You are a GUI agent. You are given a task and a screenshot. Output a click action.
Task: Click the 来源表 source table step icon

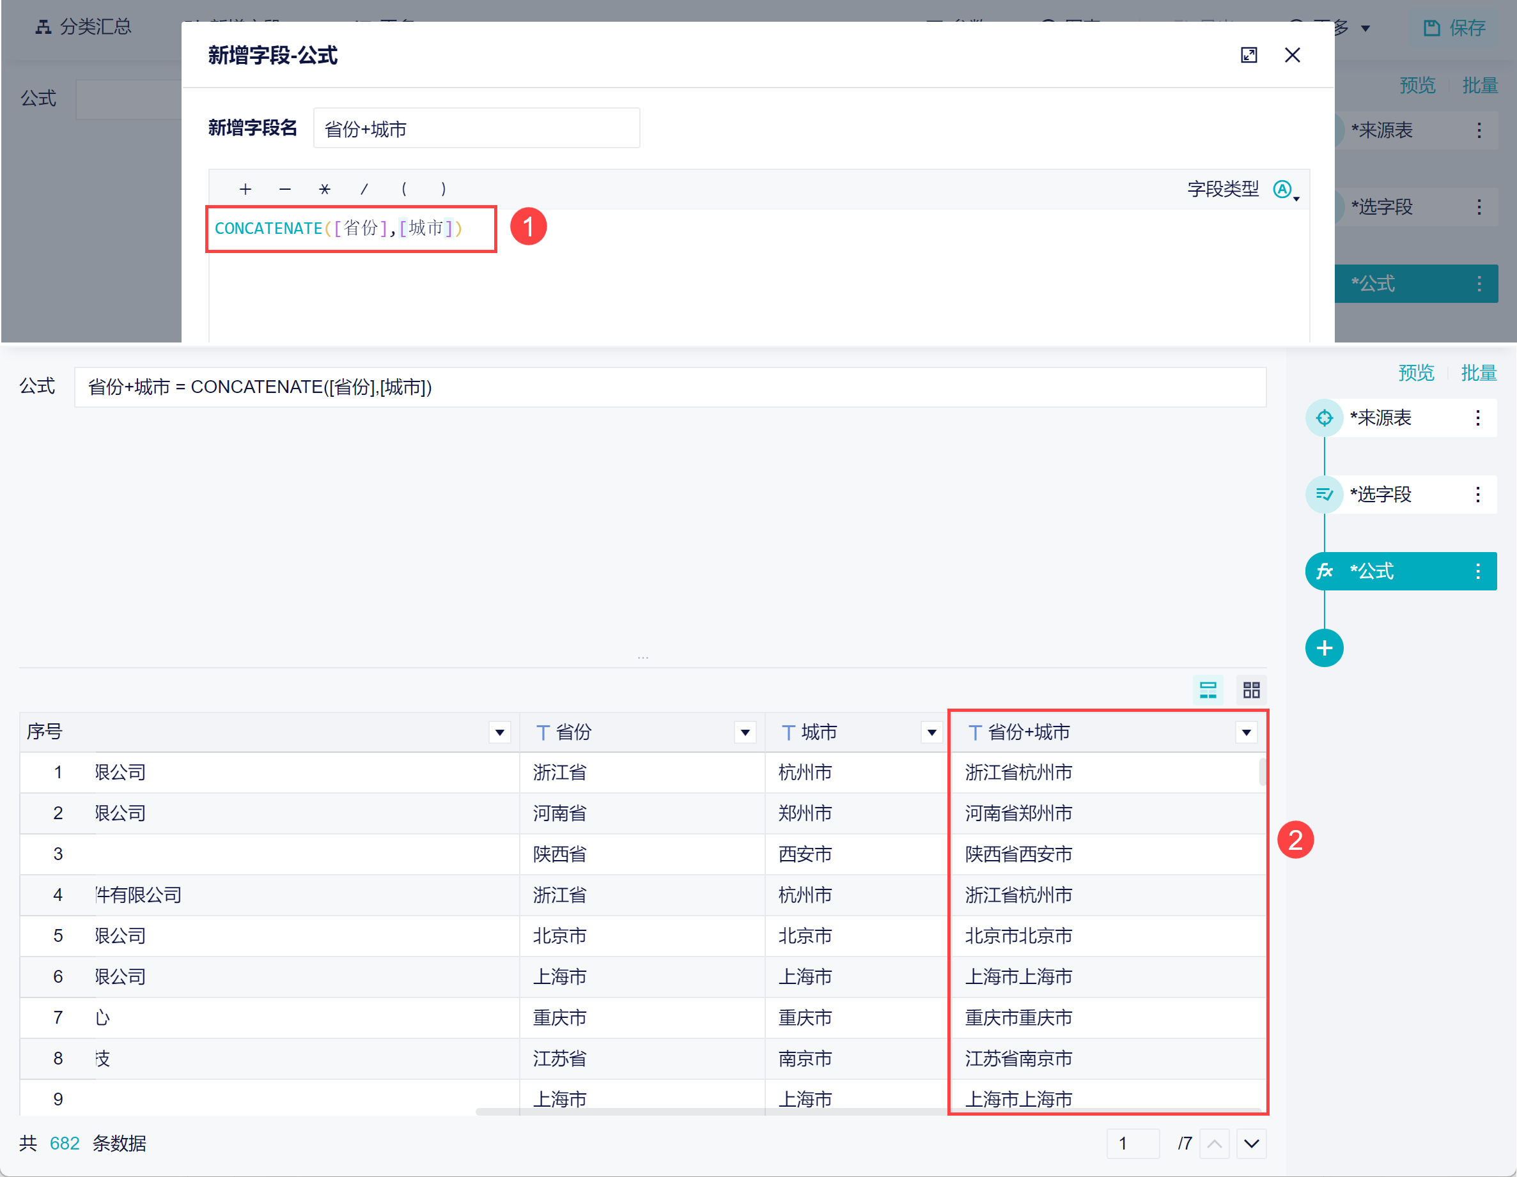click(x=1324, y=418)
